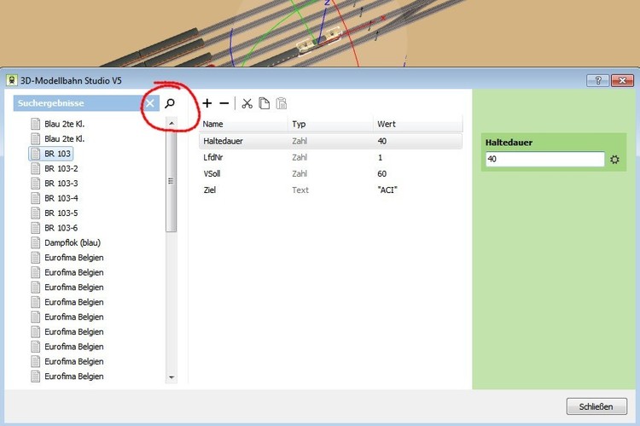640x426 pixels.
Task: Click the train app icon in the title bar
Action: coord(12,80)
